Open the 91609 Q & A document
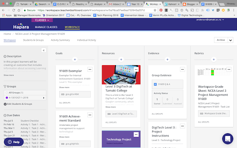The image size is (237, 148). [167, 84]
